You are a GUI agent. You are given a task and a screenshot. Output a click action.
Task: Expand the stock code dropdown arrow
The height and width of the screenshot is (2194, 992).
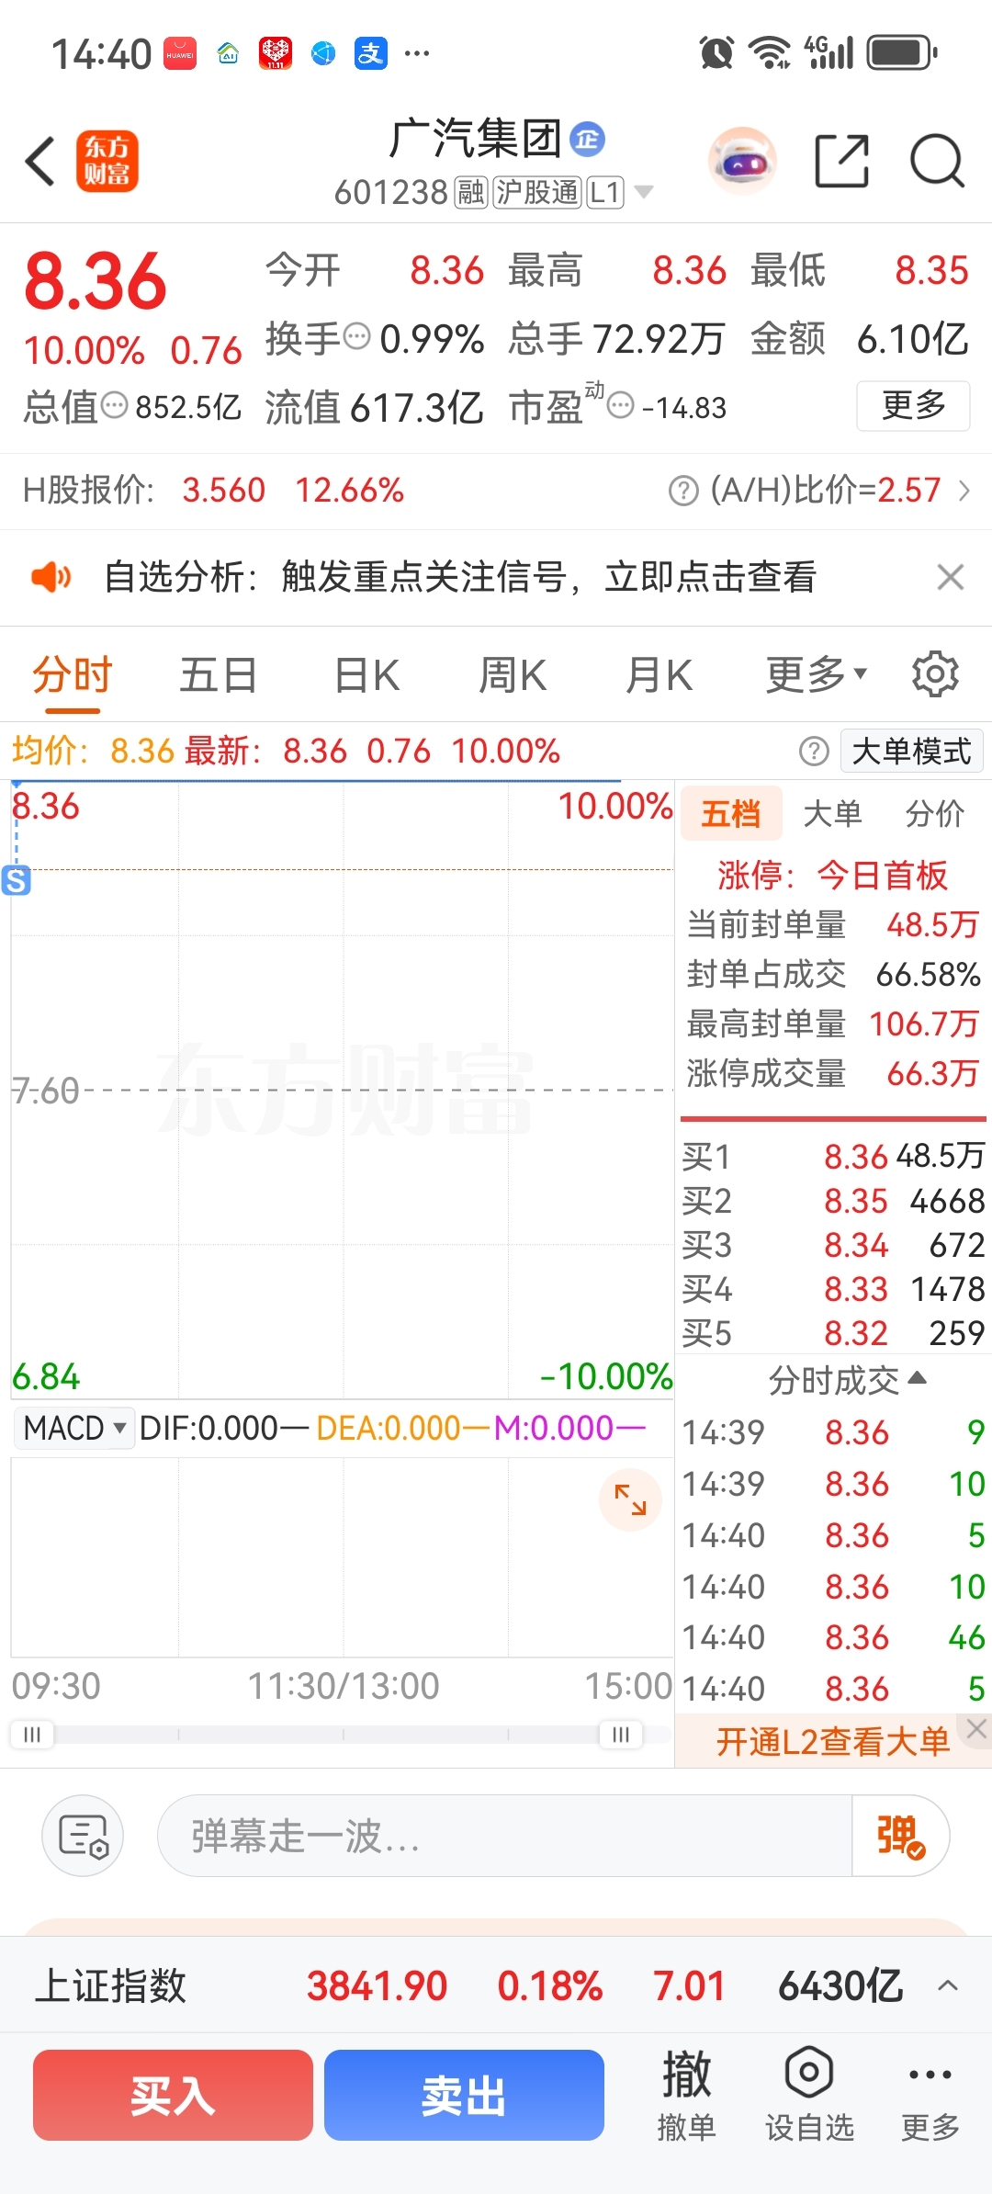coord(645,192)
